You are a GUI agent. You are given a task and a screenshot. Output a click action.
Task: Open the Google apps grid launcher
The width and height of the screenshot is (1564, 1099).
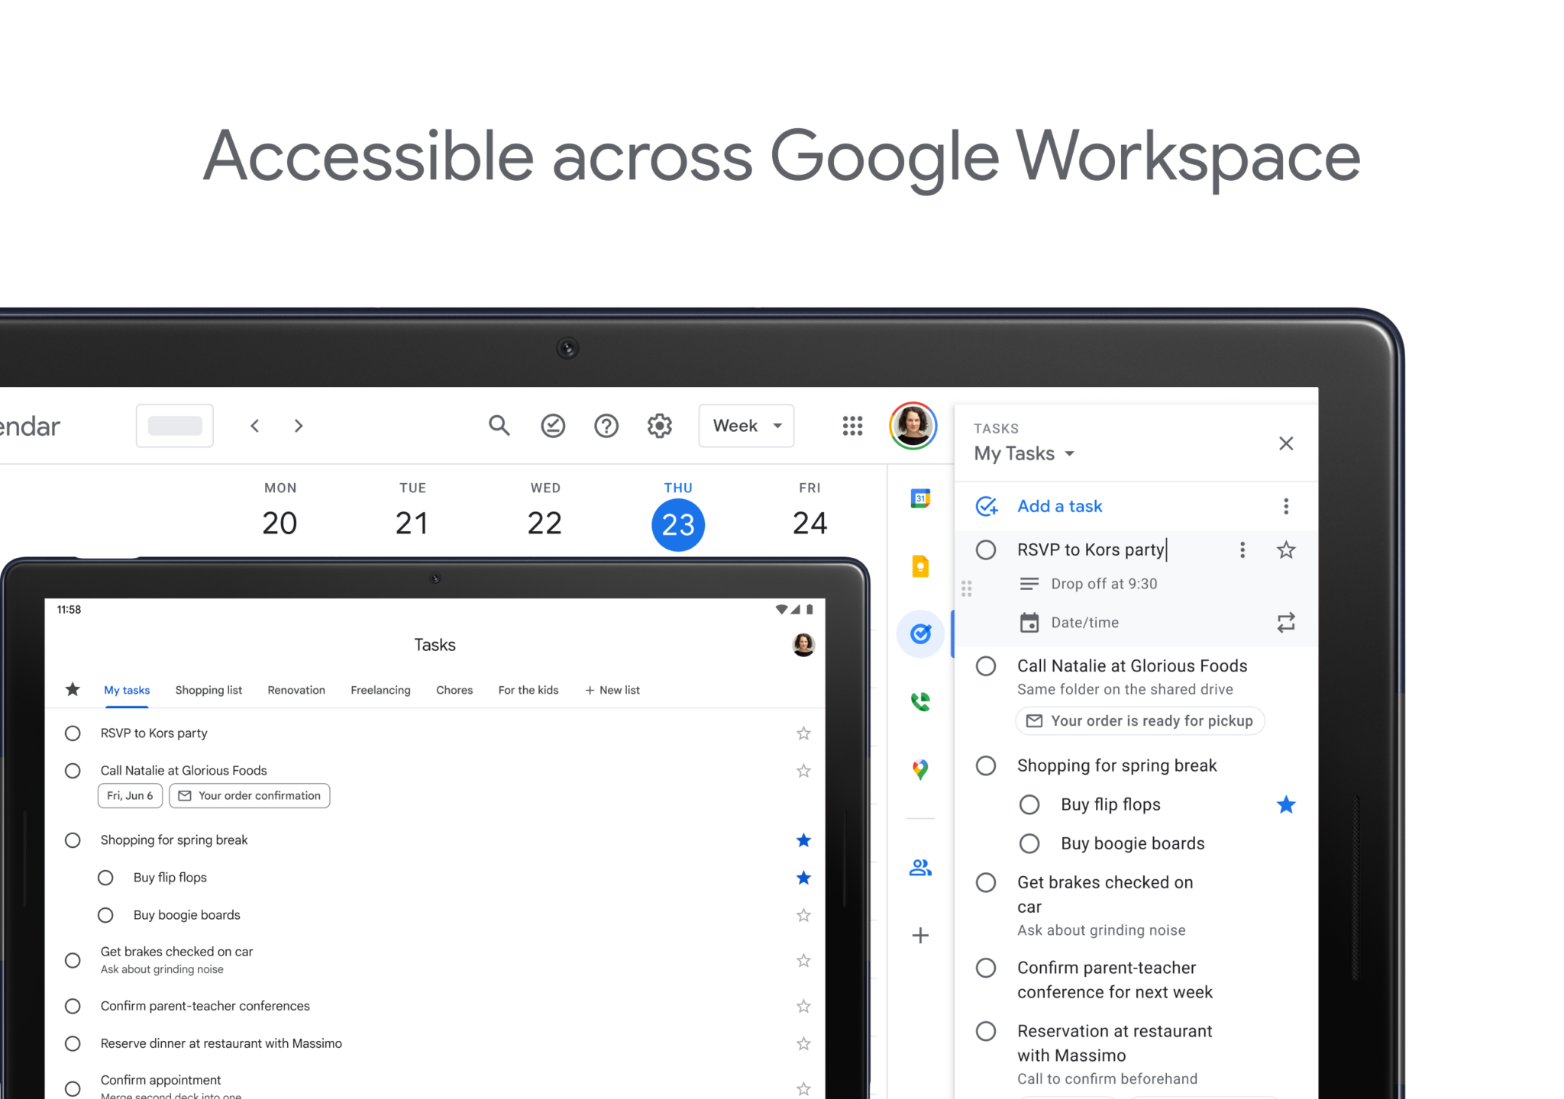852,425
